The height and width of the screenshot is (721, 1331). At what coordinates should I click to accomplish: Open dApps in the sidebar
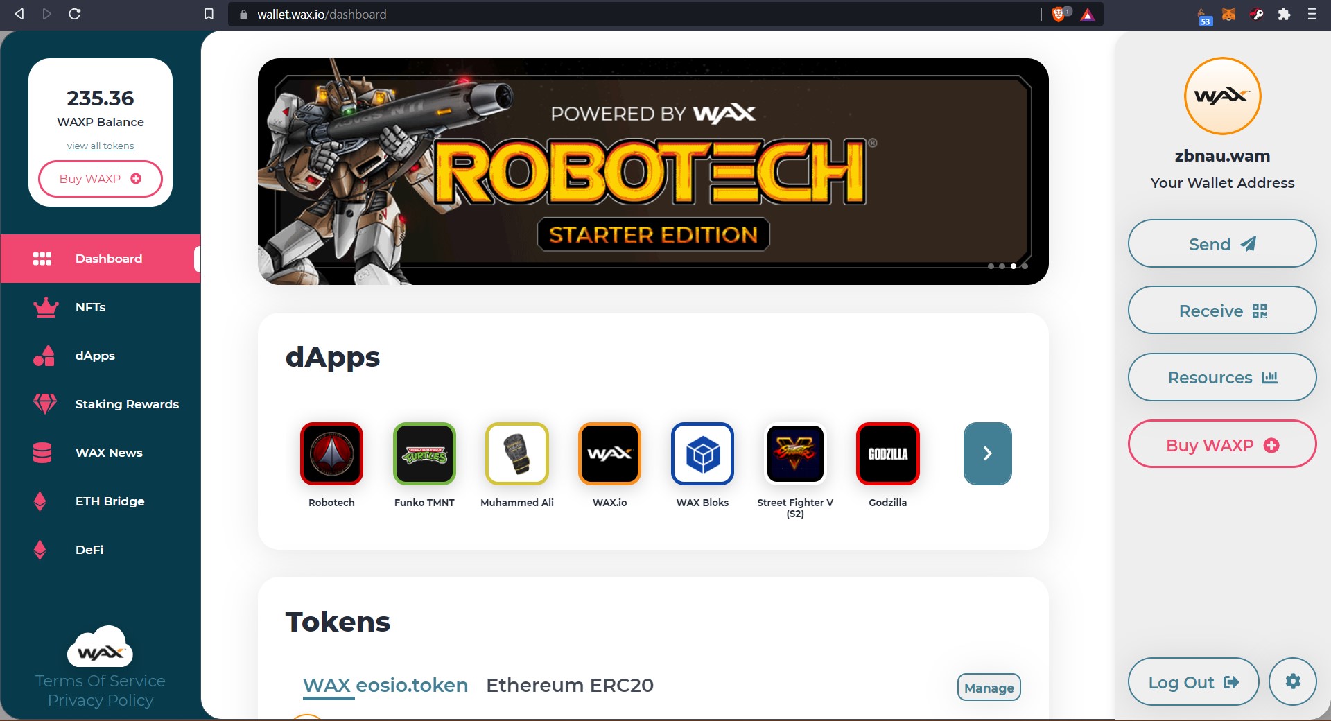101,356
